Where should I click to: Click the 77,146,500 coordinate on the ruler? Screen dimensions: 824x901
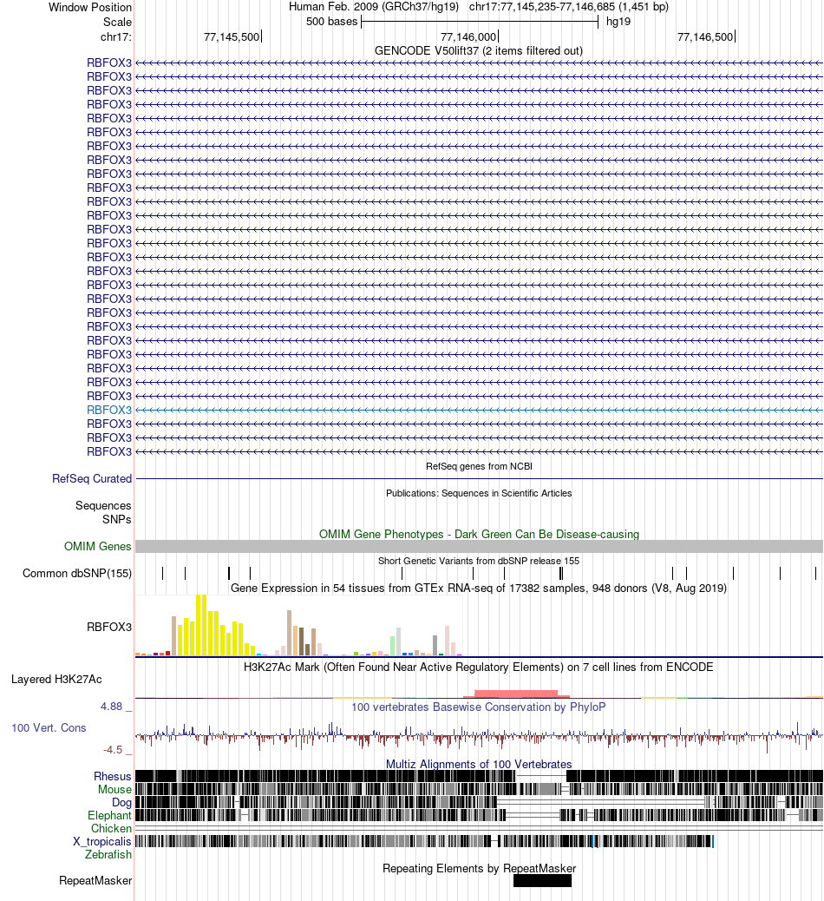pos(705,37)
